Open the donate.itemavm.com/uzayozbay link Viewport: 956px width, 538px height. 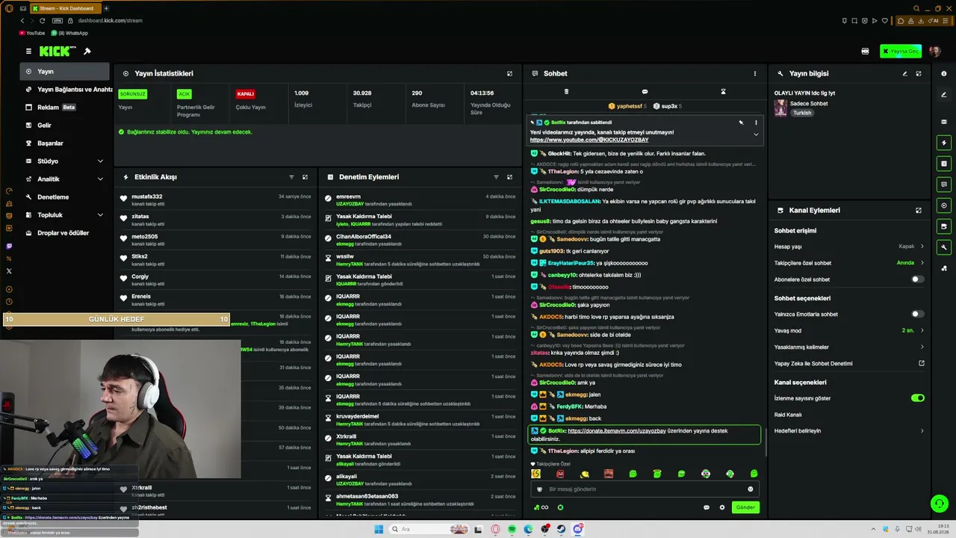616,431
